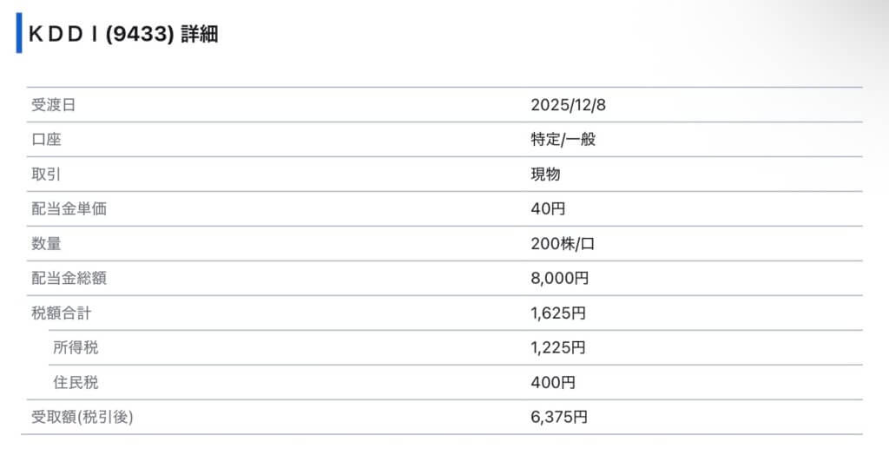Click the 200株/口 quantity value
Screen dimensions: 889x455
coord(563,244)
